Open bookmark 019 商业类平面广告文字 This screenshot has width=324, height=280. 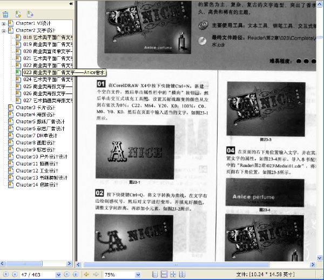click(48, 44)
